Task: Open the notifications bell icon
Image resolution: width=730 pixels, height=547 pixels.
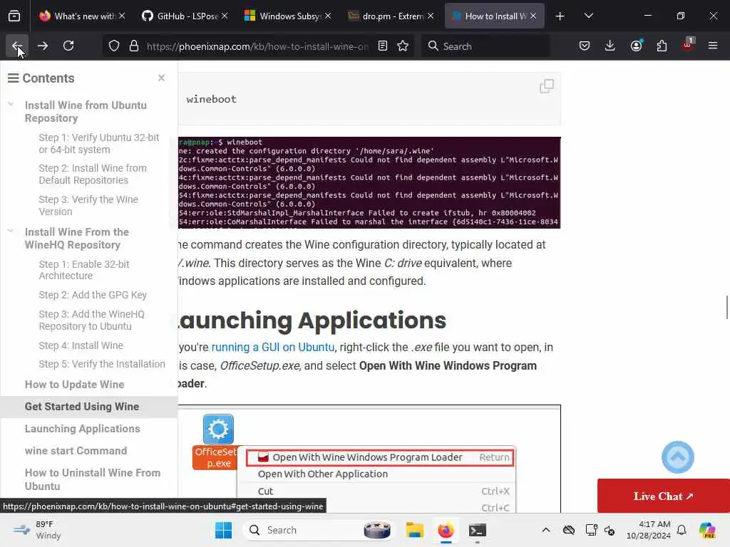Action: pyautogui.click(x=682, y=530)
